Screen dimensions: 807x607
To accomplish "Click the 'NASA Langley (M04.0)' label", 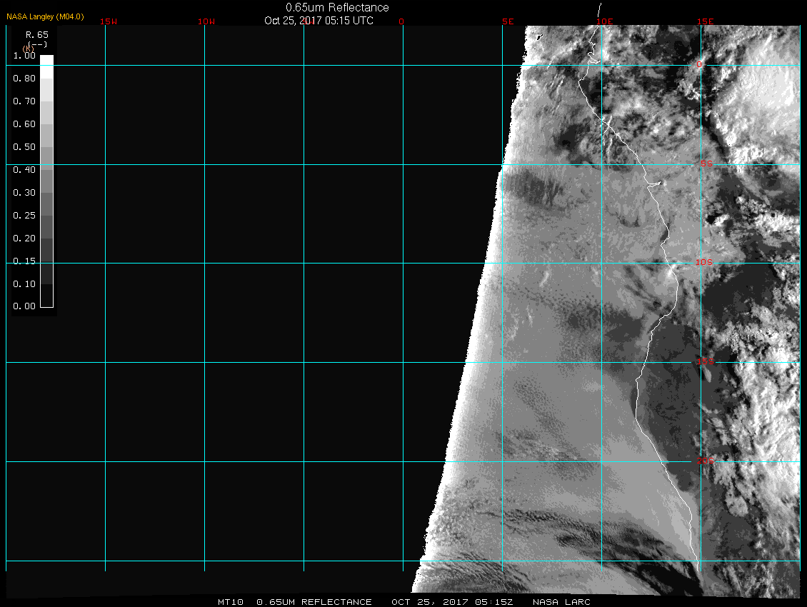I will 45,17.
